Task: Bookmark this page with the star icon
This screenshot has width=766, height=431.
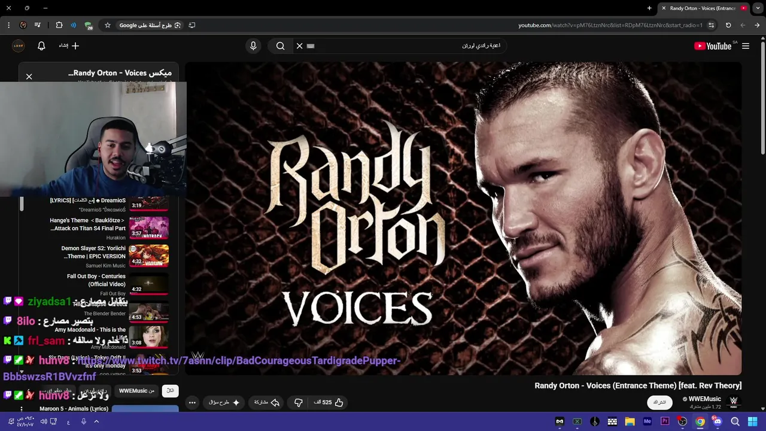Action: pyautogui.click(x=108, y=25)
